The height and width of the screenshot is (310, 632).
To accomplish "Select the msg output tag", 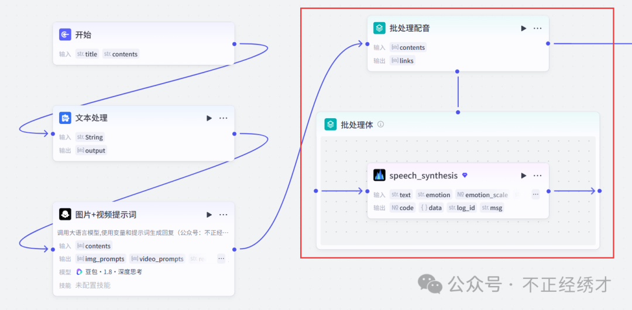I will pos(492,208).
